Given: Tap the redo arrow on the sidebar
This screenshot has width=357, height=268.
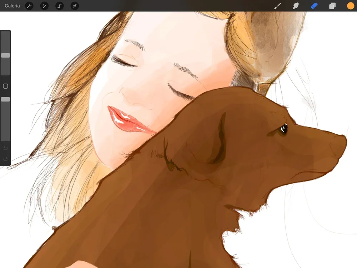Looking at the screenshot, I should [5, 159].
